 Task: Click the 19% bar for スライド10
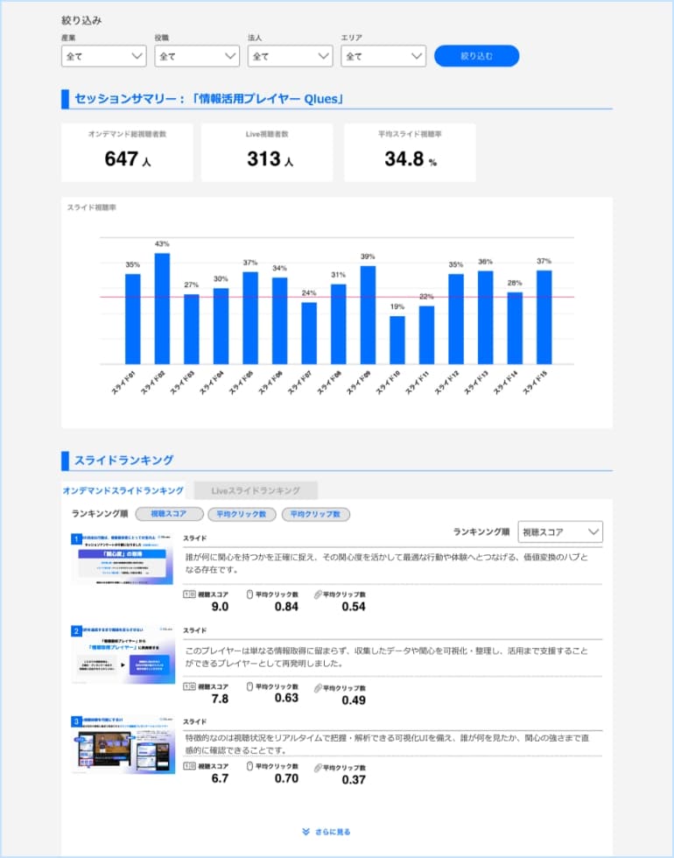tap(397, 340)
